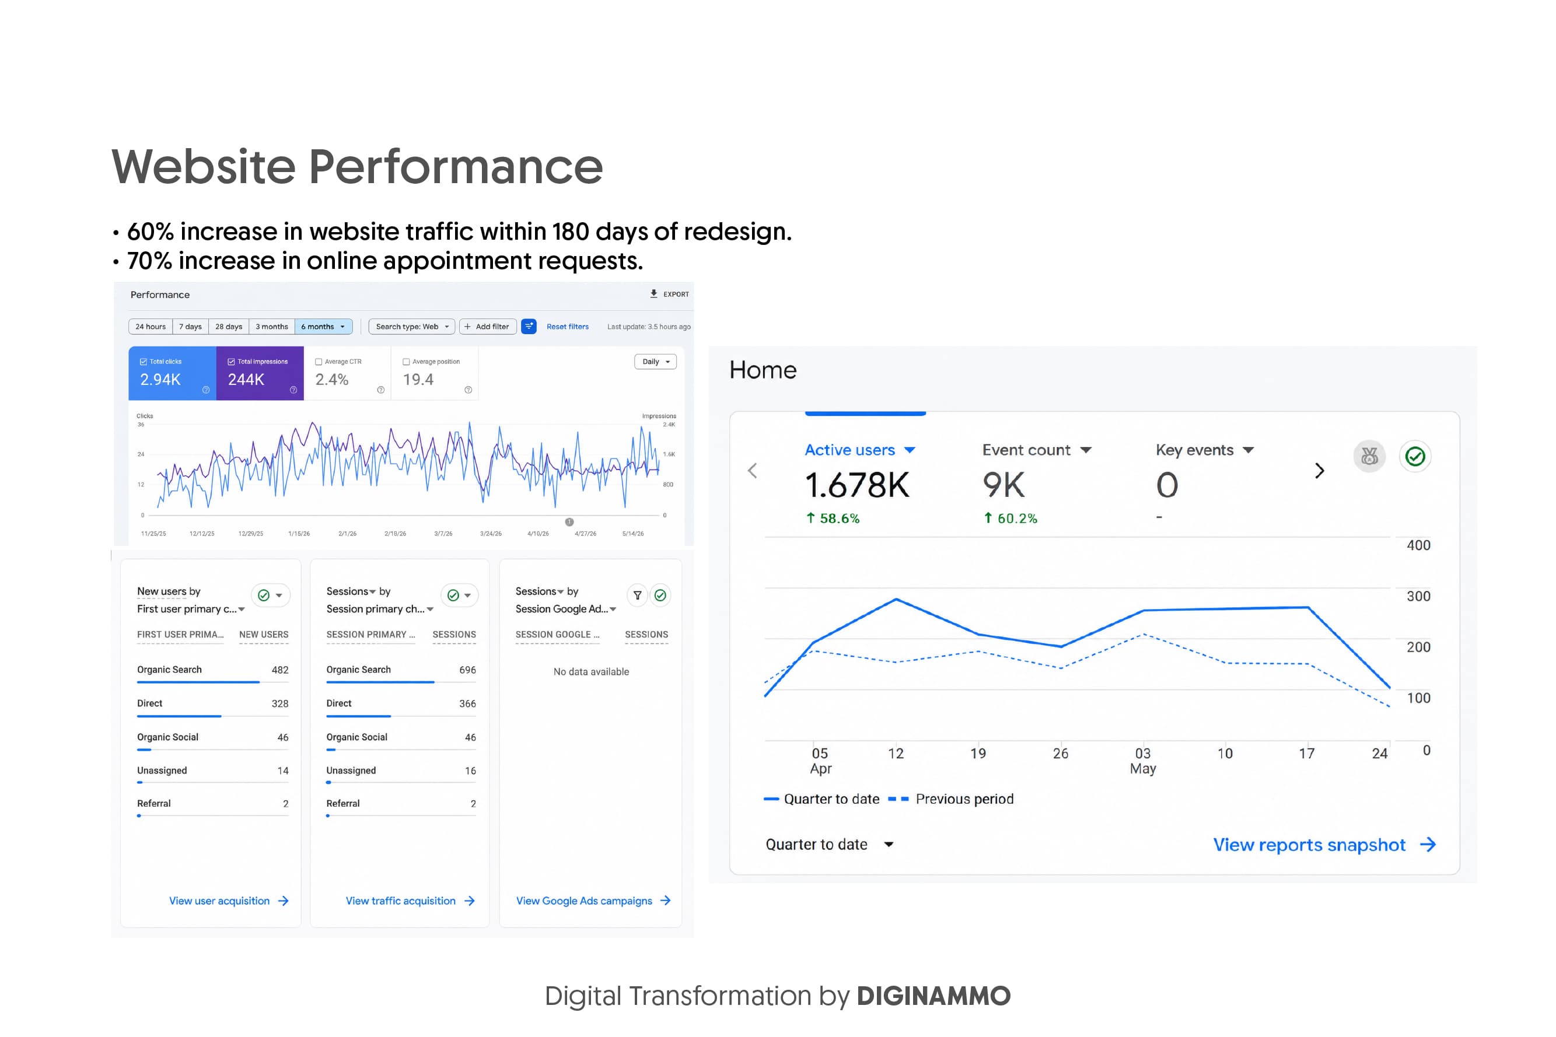Click funnel filter icon on Google Ads card
This screenshot has height=1037, width=1556.
tap(637, 595)
